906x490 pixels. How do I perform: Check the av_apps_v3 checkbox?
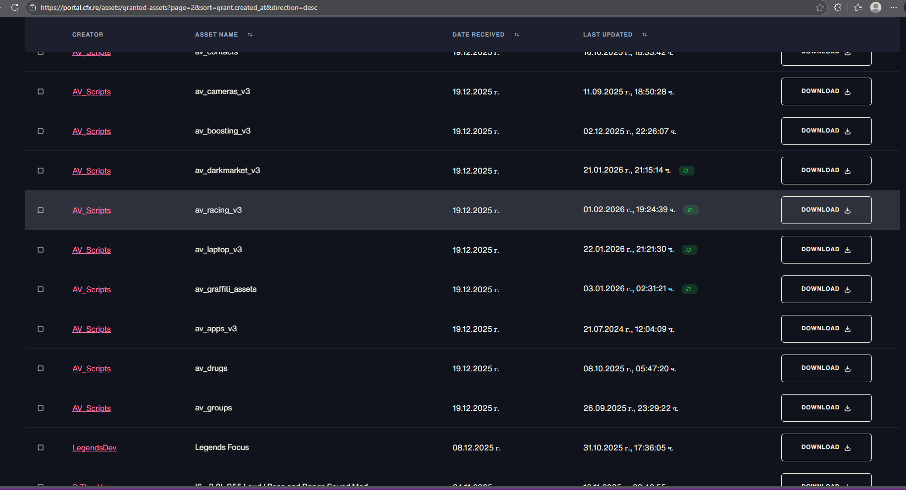[41, 329]
